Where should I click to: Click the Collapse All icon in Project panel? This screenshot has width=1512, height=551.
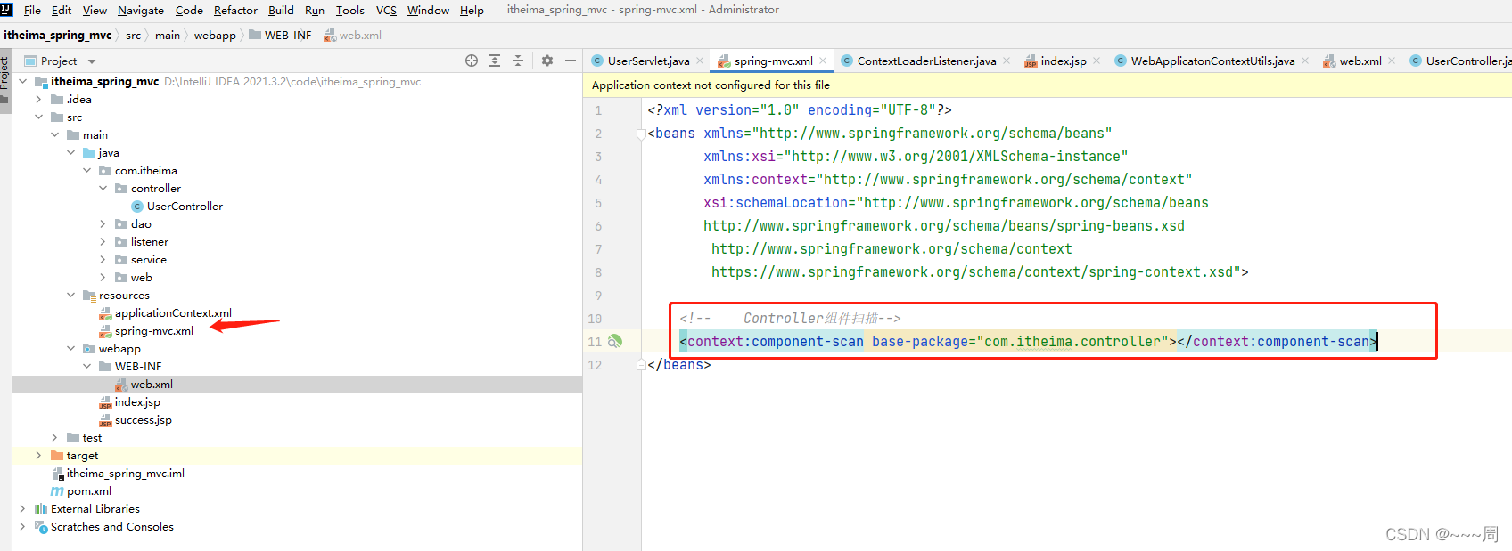pyautogui.click(x=518, y=61)
